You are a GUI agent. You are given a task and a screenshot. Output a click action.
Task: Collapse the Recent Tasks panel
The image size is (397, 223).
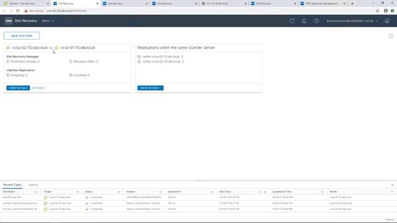tap(393, 185)
